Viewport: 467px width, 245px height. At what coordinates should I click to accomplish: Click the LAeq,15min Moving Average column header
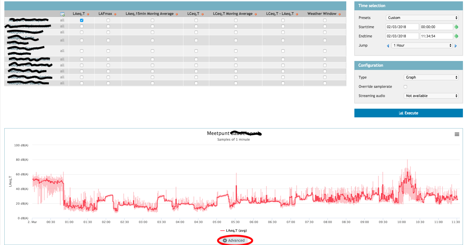[x=150, y=14]
